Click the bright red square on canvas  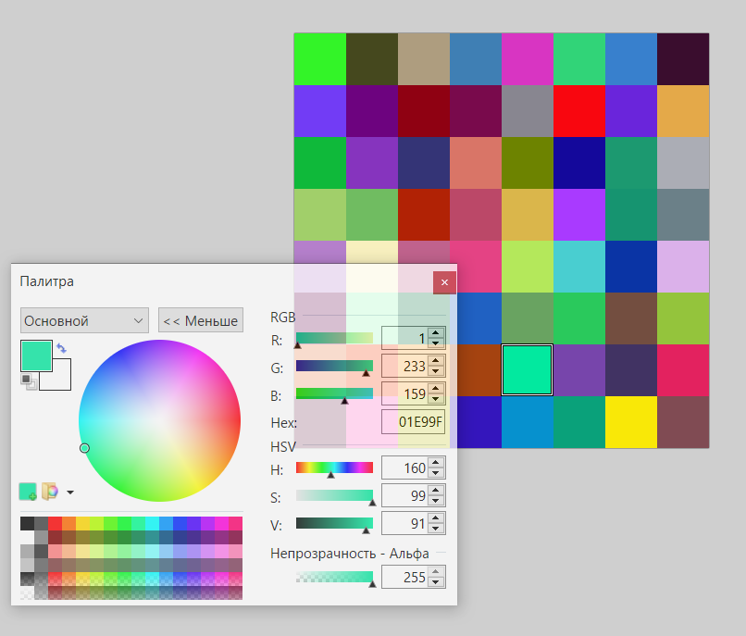579,111
